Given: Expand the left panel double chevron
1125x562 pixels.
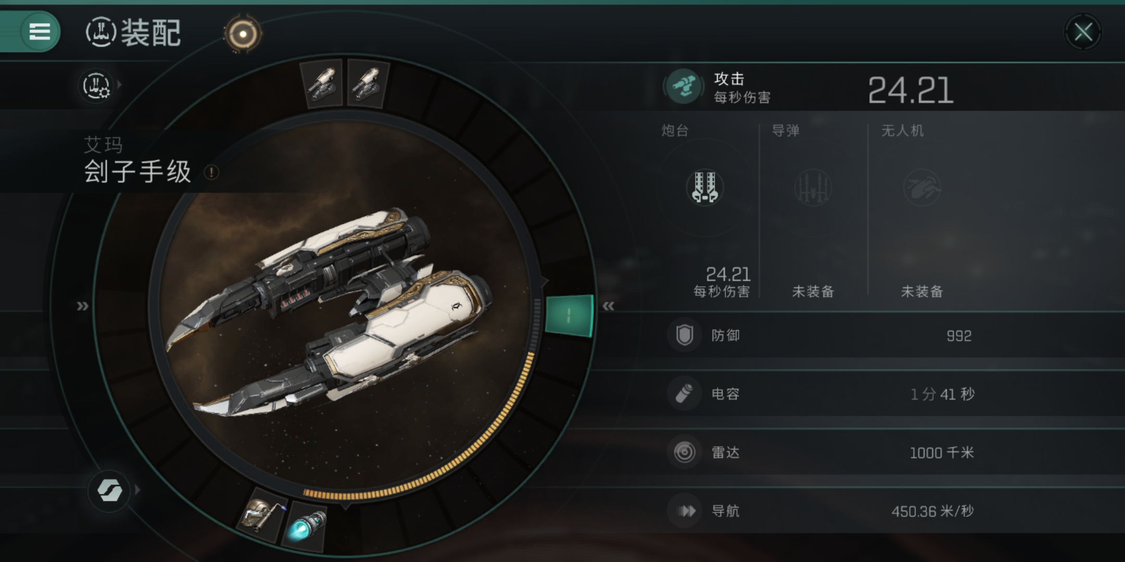Looking at the screenshot, I should 82,306.
